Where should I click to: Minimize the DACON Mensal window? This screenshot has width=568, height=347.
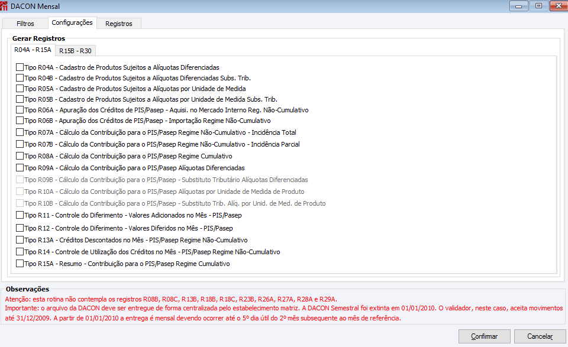pos(519,6)
